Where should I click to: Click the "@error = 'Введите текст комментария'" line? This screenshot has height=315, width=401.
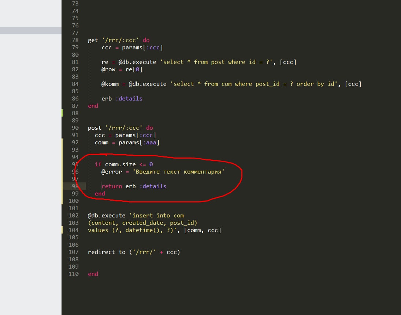point(163,172)
